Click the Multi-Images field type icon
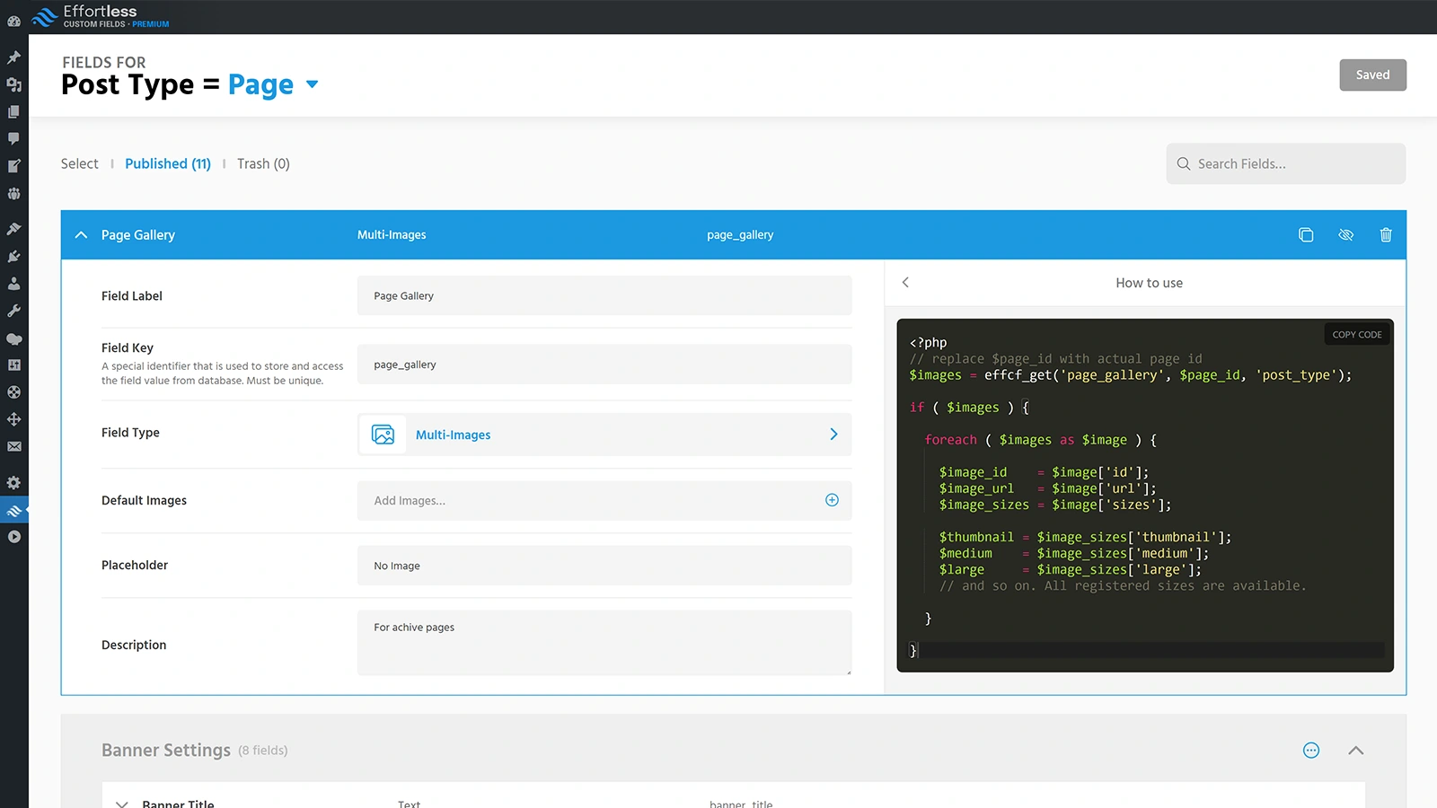 [382, 434]
